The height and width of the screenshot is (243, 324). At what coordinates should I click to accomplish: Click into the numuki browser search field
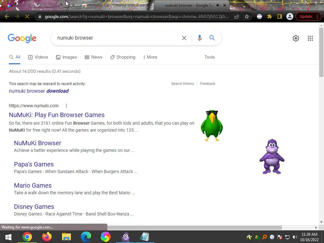pyautogui.click(x=118, y=38)
